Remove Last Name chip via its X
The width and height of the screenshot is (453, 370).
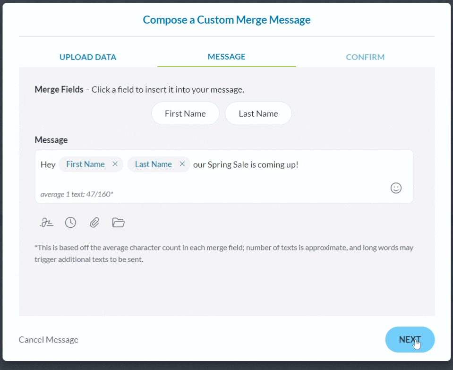pyautogui.click(x=182, y=164)
